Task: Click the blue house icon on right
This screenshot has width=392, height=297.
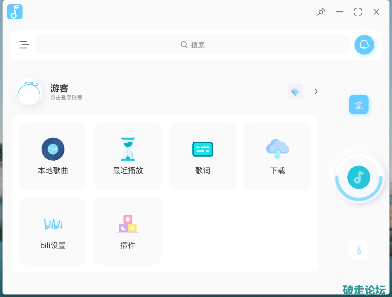Action: click(359, 105)
